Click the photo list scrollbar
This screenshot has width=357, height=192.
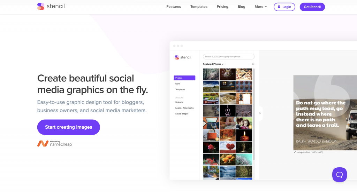point(254,114)
